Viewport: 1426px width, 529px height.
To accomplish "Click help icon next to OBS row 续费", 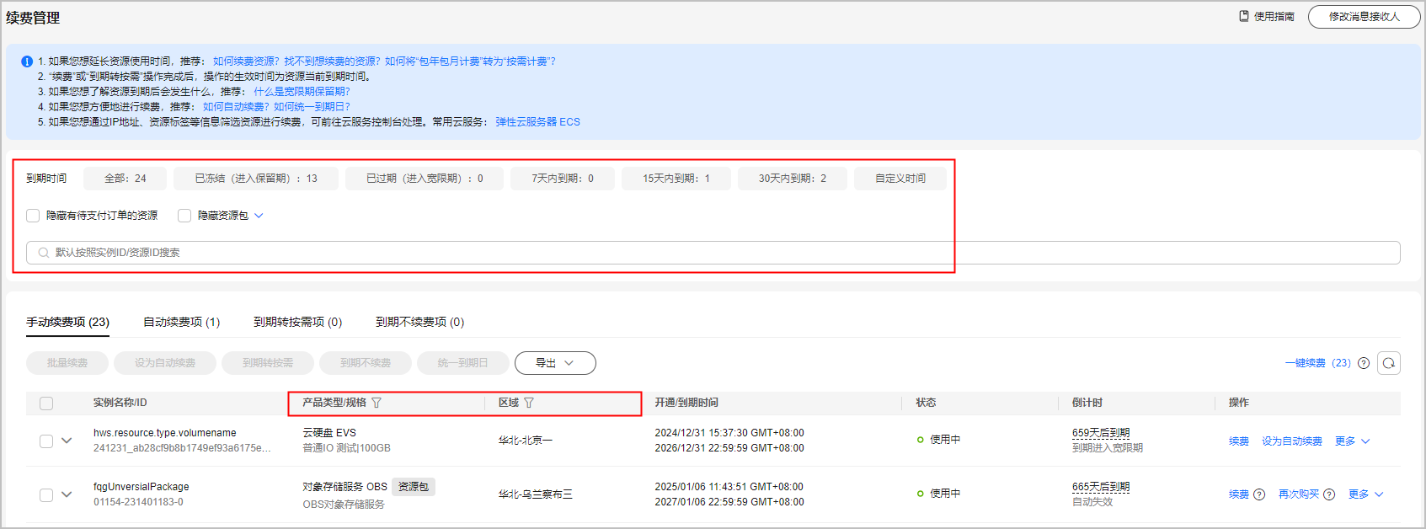I will coord(1259,494).
